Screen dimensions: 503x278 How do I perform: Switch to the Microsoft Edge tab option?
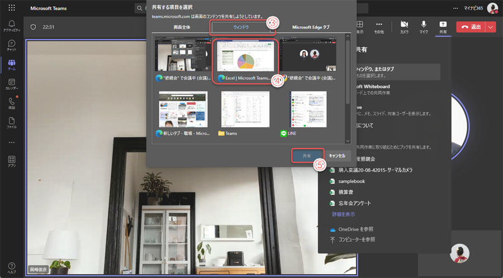click(311, 27)
